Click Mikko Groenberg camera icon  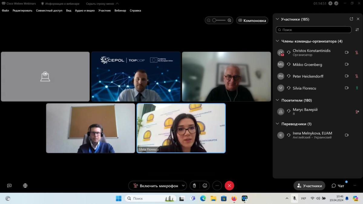pos(347,64)
